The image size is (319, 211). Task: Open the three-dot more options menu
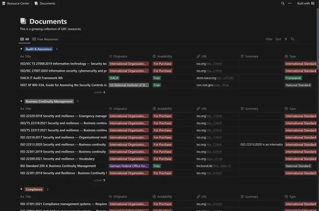[289, 3]
